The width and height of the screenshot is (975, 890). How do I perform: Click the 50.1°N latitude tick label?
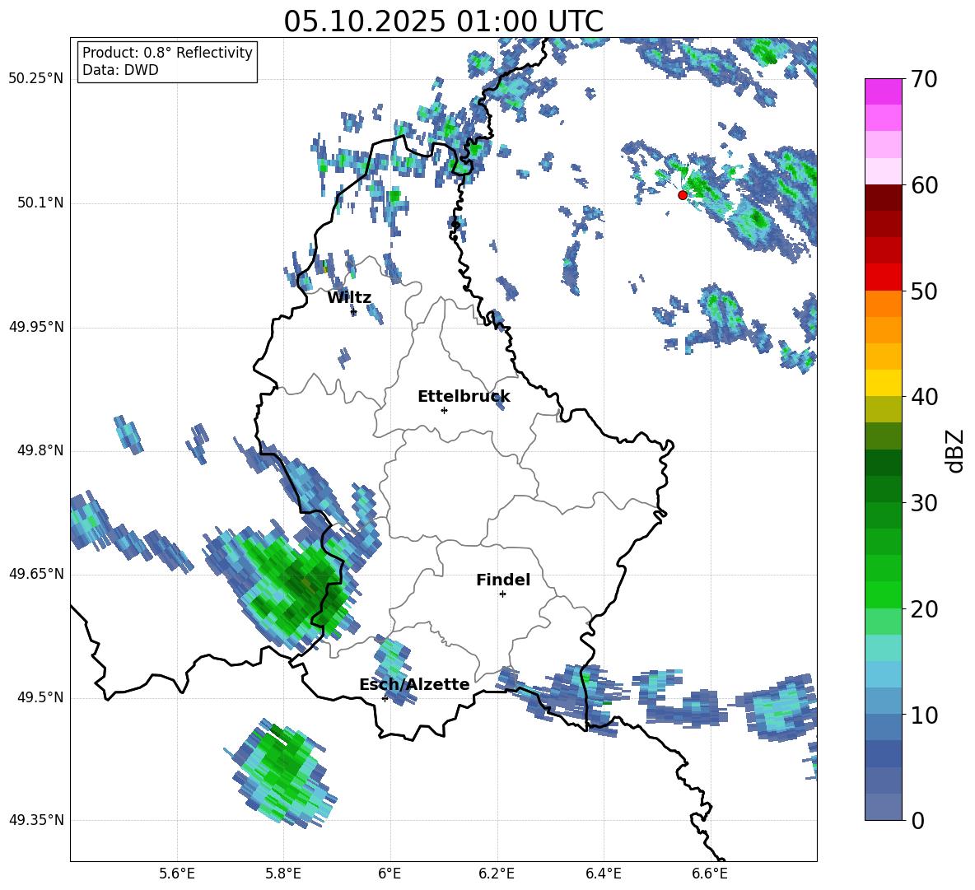[x=40, y=203]
